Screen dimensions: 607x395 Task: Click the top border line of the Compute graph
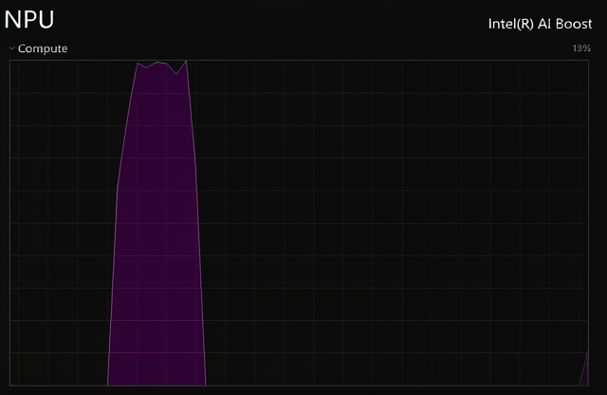pos(300,60)
